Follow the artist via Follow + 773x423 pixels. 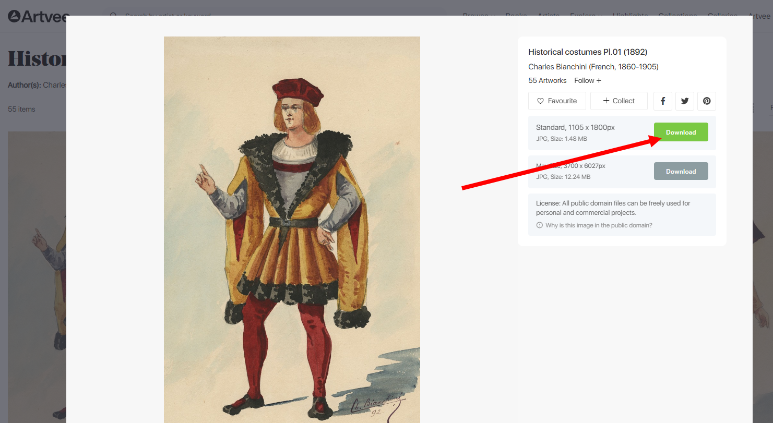point(588,80)
